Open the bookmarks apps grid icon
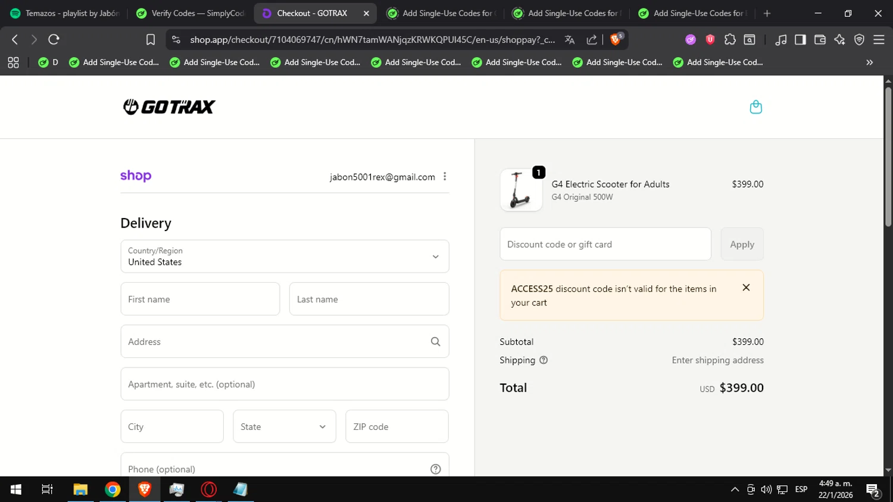This screenshot has width=893, height=502. tap(13, 62)
